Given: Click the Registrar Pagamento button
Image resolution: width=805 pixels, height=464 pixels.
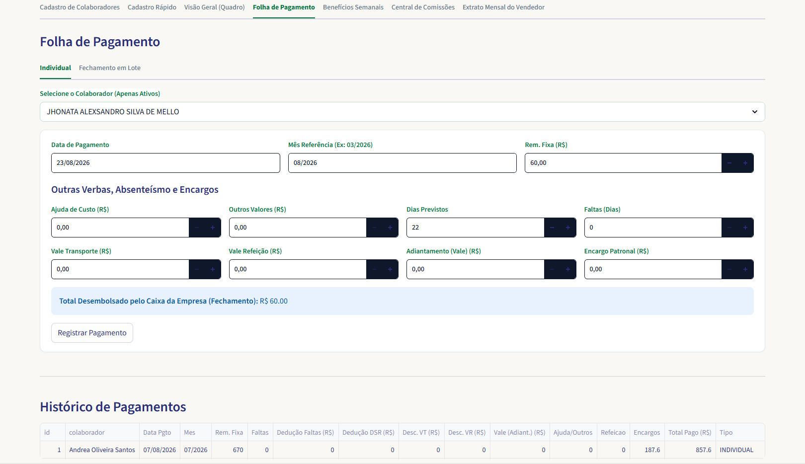Looking at the screenshot, I should (x=92, y=333).
